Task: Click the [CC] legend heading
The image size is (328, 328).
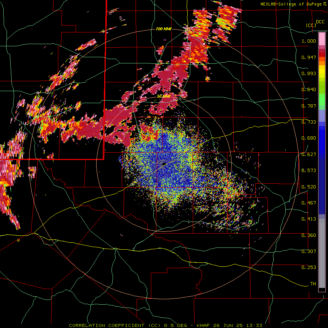Action: [x=311, y=25]
